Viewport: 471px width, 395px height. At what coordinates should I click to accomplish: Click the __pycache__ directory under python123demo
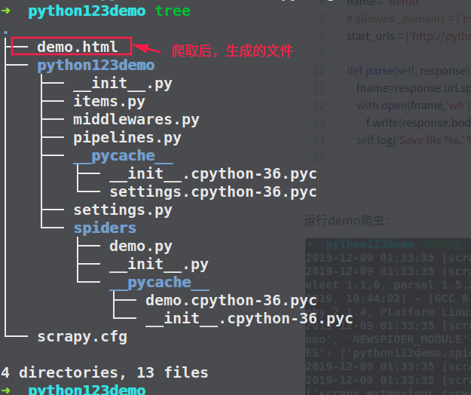click(x=123, y=156)
